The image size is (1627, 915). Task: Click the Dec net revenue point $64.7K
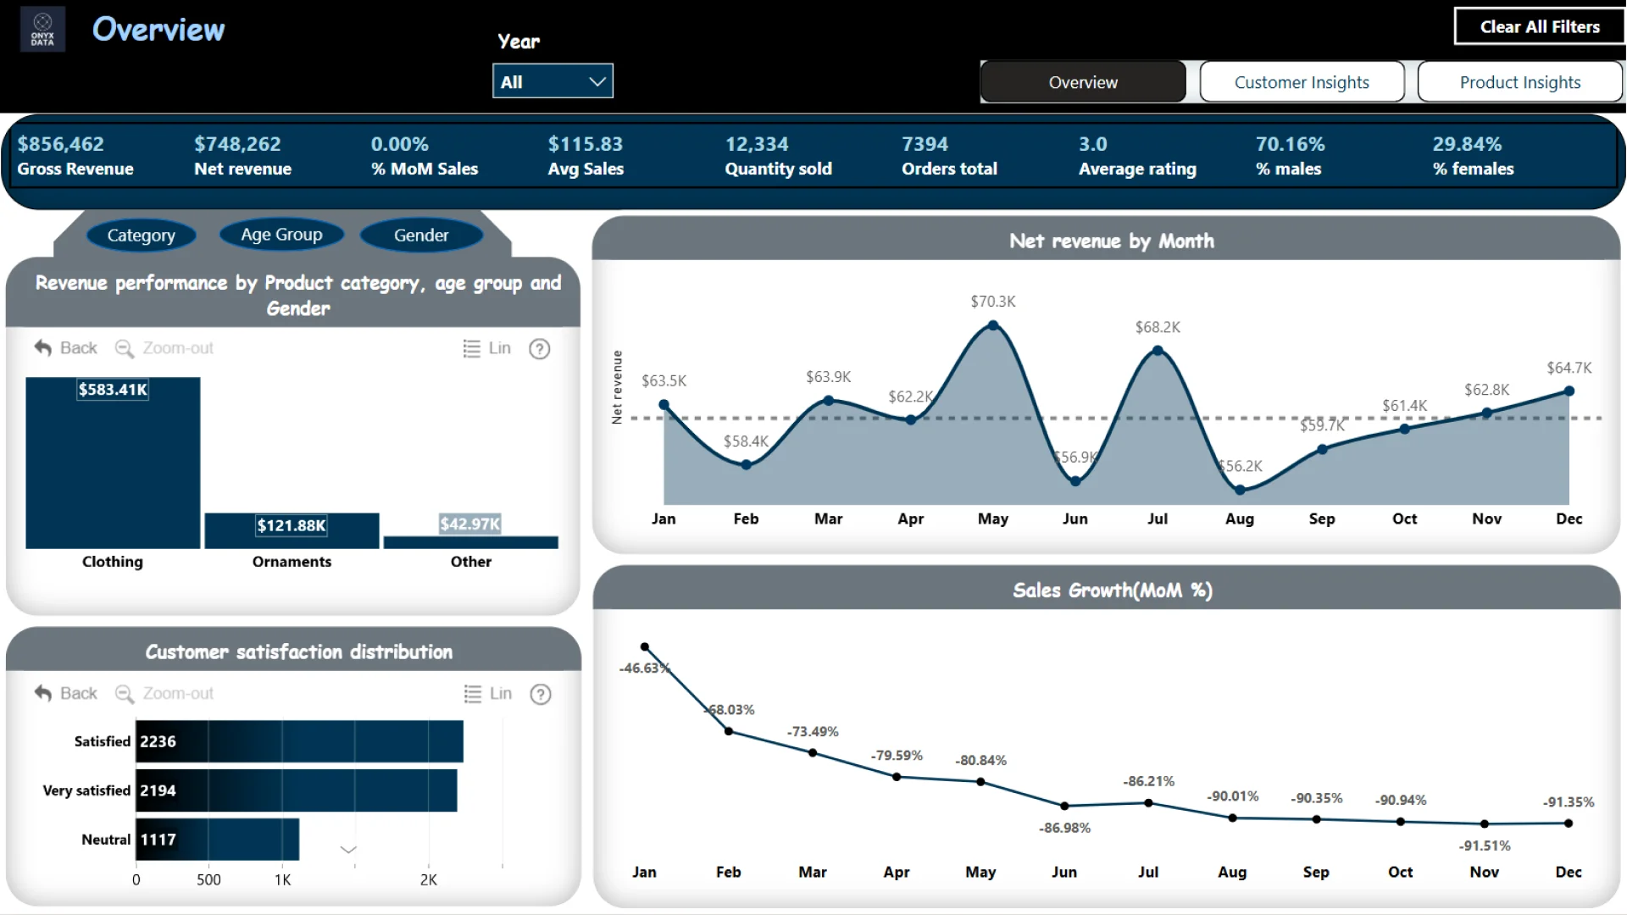[1569, 391]
